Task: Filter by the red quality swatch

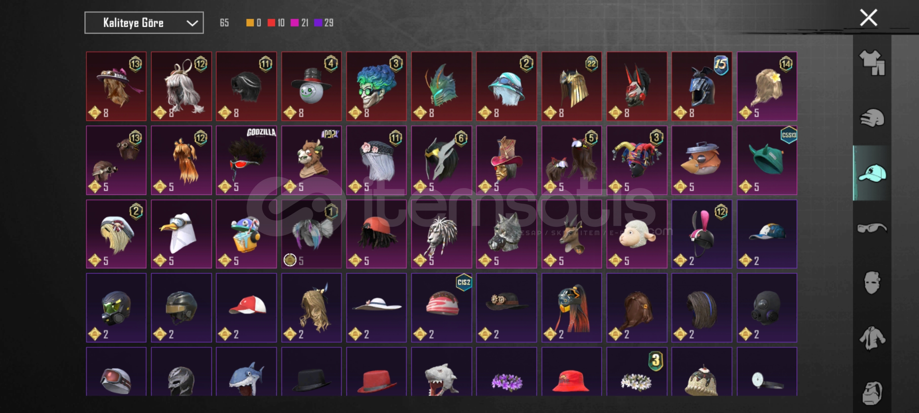Action: click(271, 23)
